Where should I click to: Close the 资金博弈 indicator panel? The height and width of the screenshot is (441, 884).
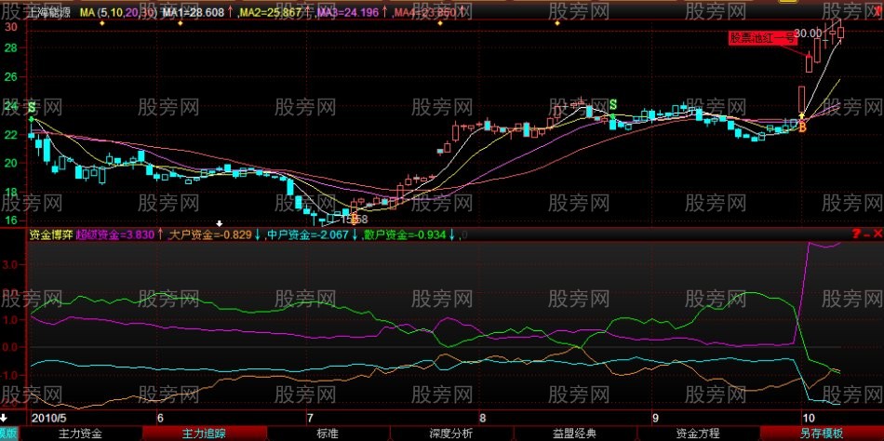[x=876, y=234]
